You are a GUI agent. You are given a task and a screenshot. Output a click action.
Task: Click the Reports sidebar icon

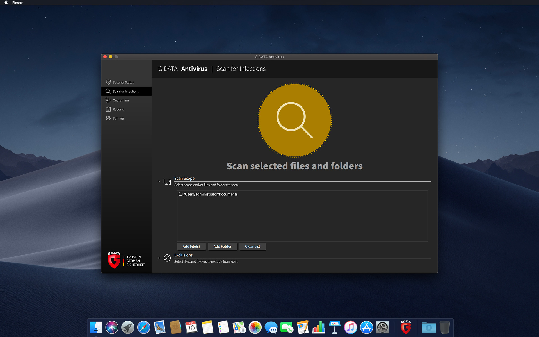[x=108, y=109]
